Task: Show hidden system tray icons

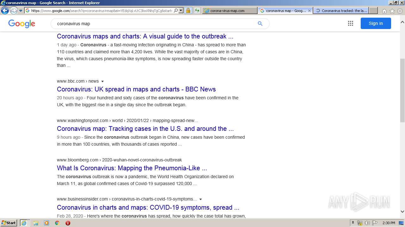Action: 353,223
